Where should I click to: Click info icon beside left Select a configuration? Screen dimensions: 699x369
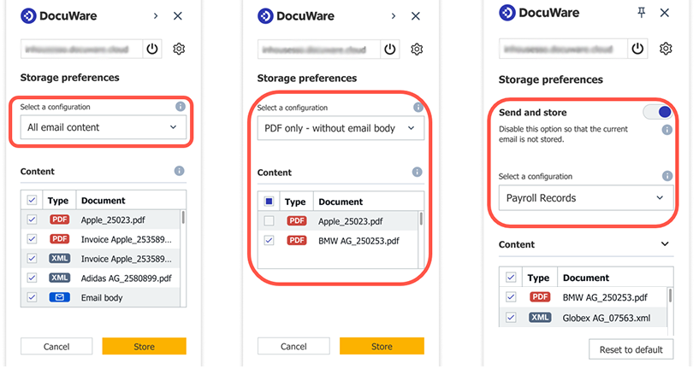point(181,107)
